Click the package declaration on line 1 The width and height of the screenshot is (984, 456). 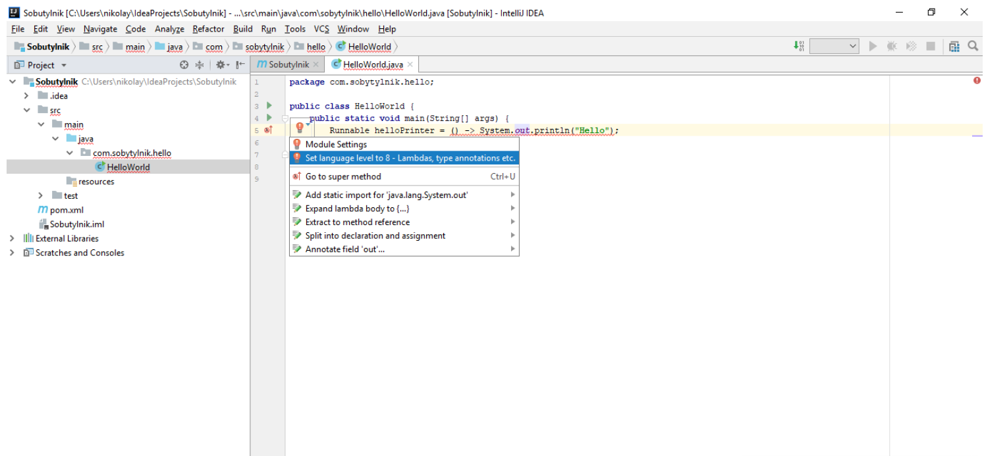tap(362, 82)
